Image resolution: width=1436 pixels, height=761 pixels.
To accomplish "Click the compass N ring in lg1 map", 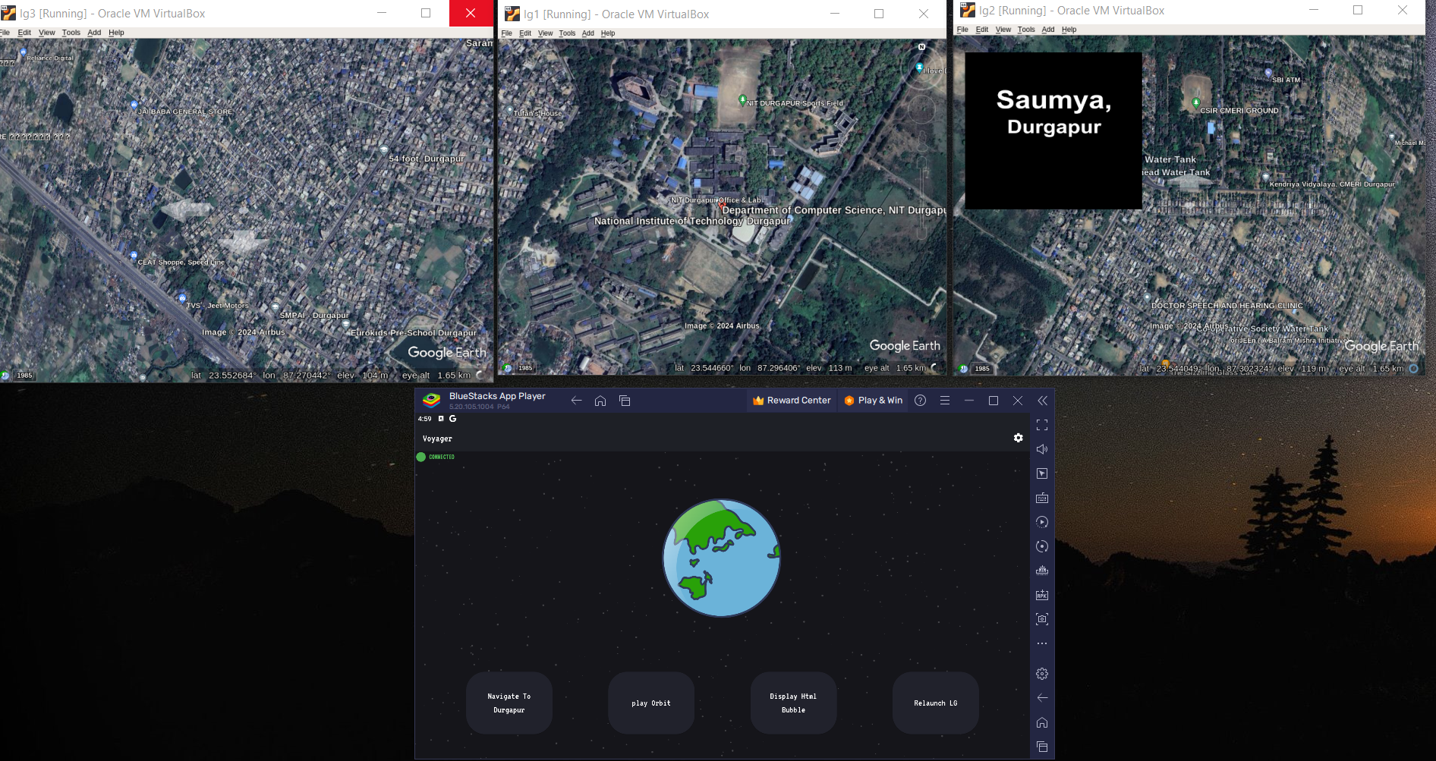I will 921,47.
